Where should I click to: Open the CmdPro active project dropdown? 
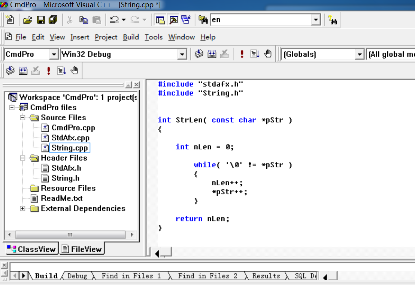coord(54,55)
